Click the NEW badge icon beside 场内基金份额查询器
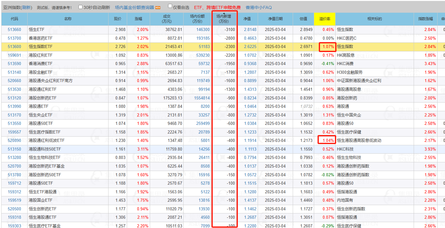 coord(158,7)
